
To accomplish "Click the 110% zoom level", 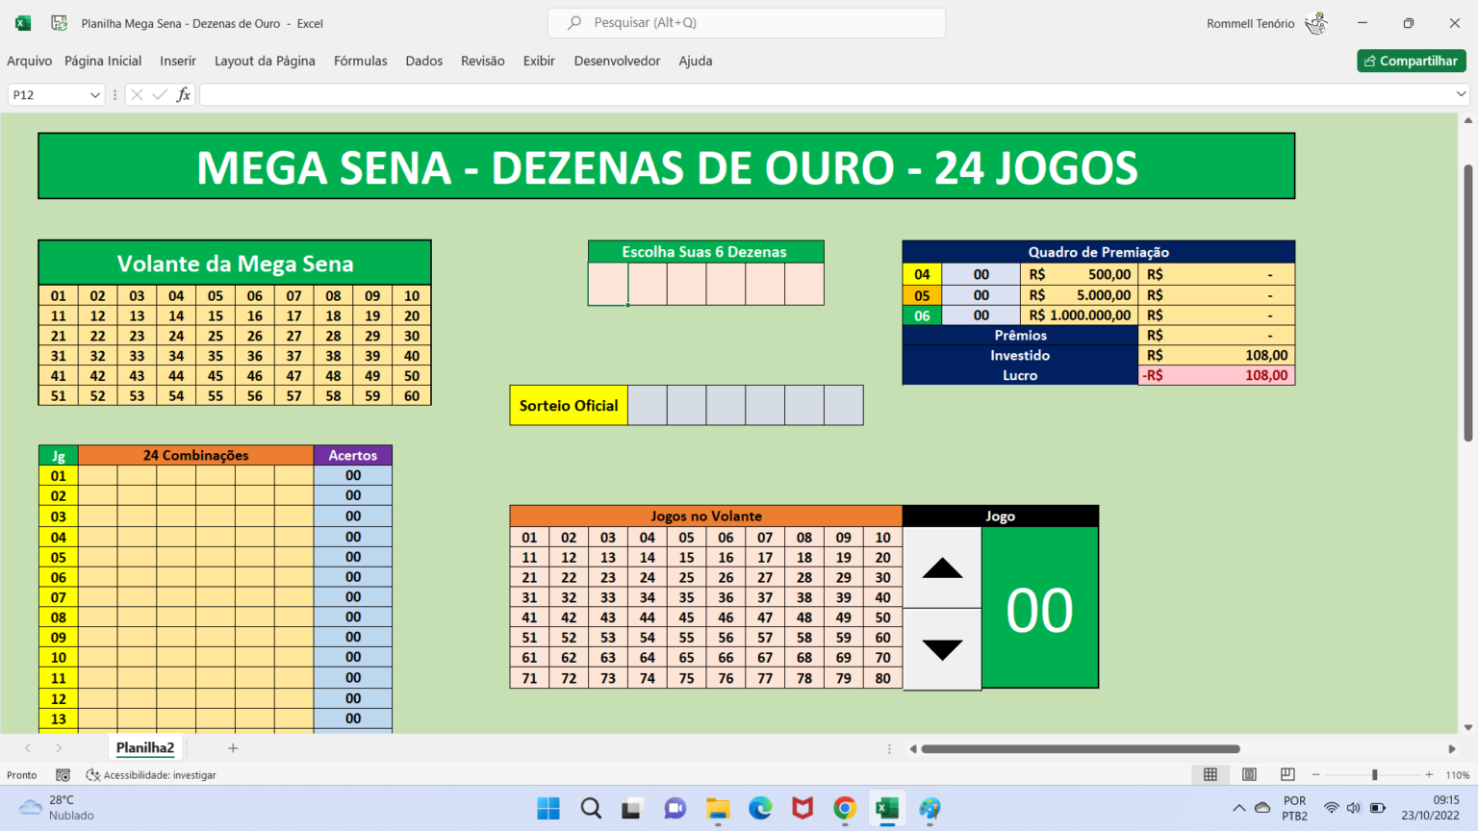I will [x=1457, y=774].
